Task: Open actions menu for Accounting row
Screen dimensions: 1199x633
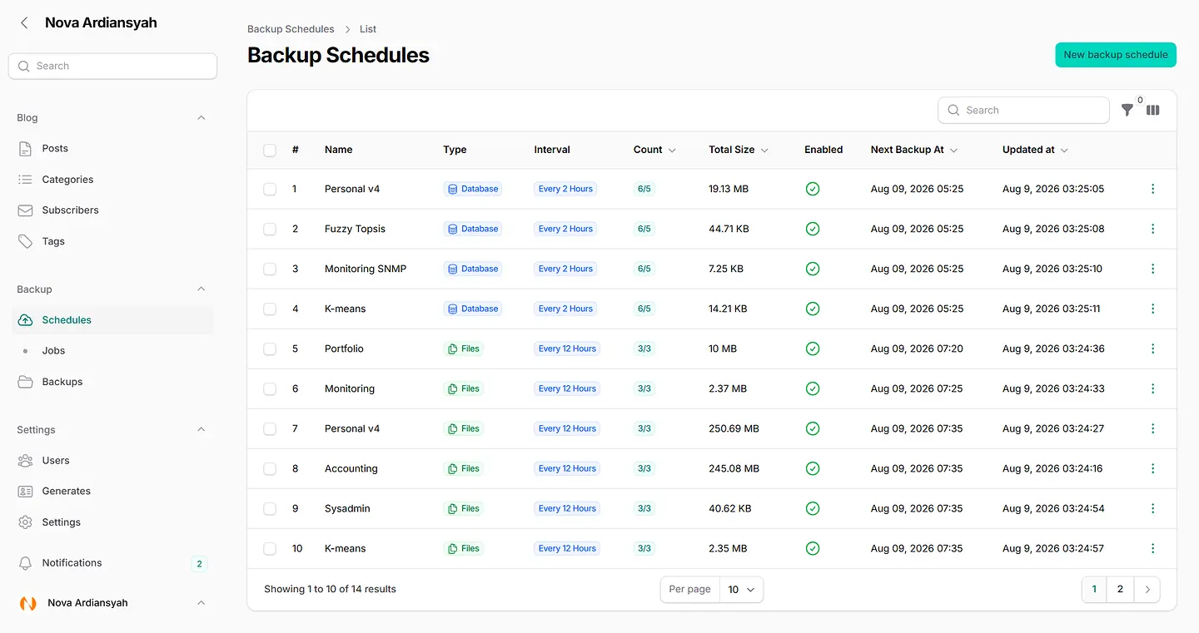Action: pyautogui.click(x=1152, y=468)
